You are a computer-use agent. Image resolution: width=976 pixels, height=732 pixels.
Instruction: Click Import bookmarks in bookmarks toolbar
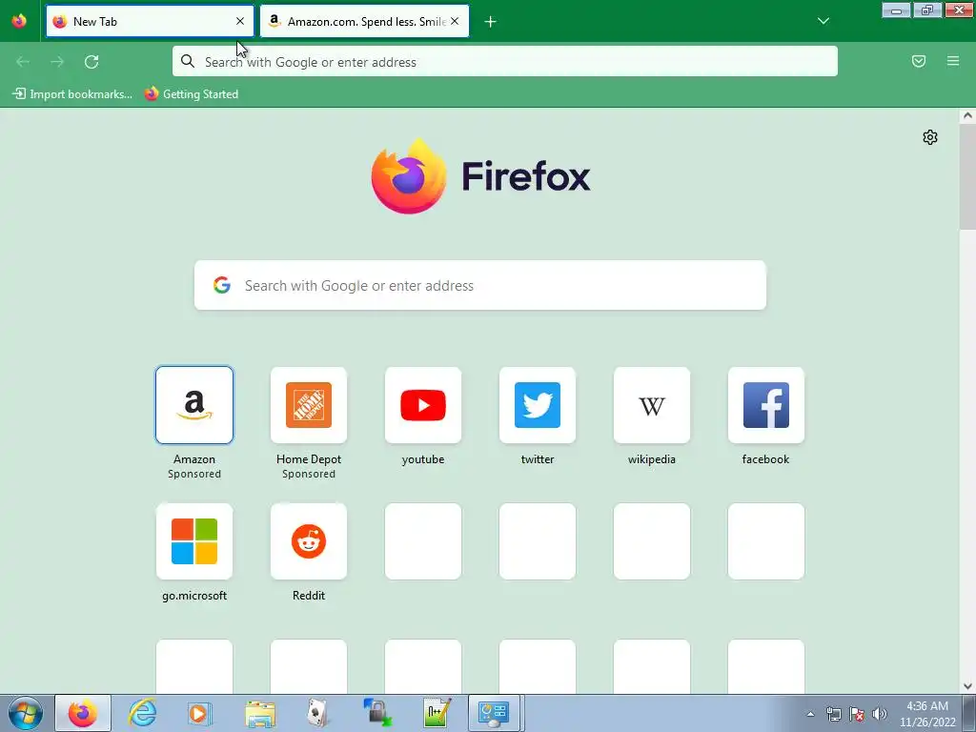[x=72, y=94]
